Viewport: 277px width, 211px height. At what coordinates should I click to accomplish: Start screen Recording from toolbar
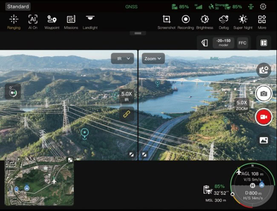pos(186,22)
